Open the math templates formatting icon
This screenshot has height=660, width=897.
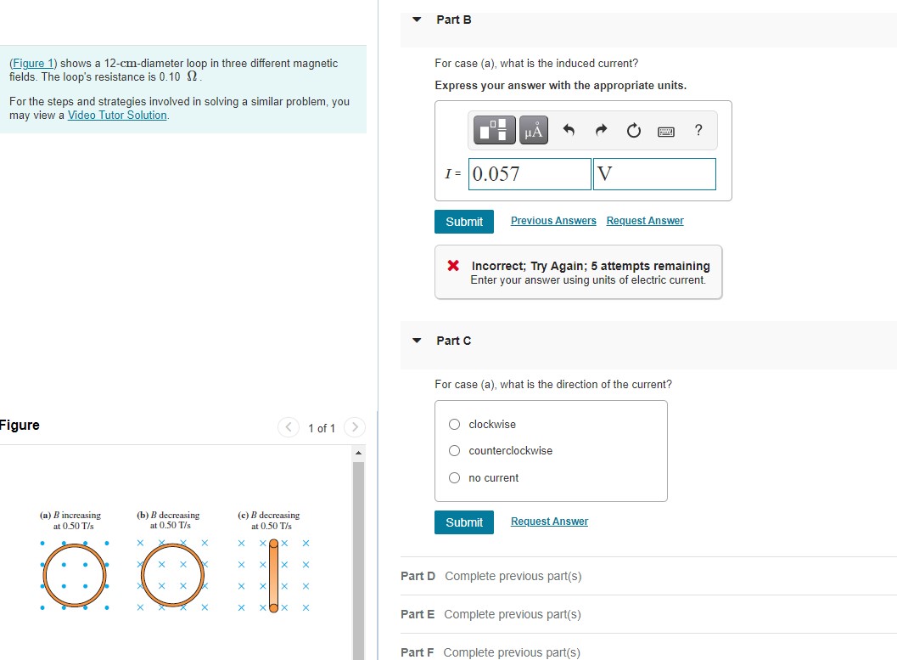(494, 130)
